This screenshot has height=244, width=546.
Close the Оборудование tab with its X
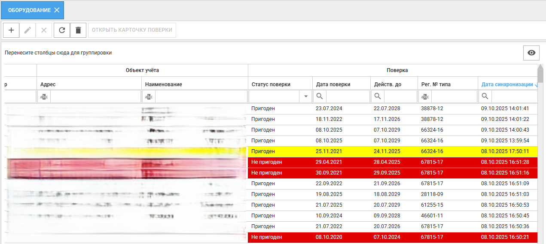pyautogui.click(x=57, y=10)
